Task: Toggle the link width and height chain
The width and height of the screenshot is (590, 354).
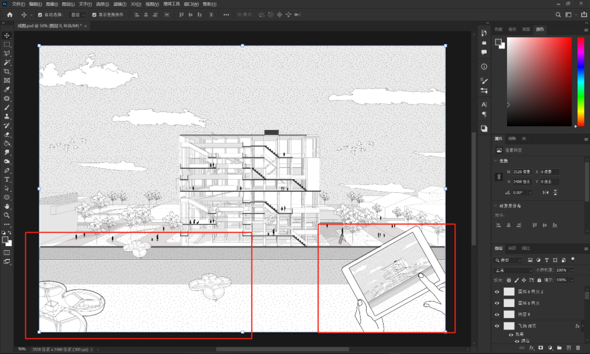Action: (499, 177)
